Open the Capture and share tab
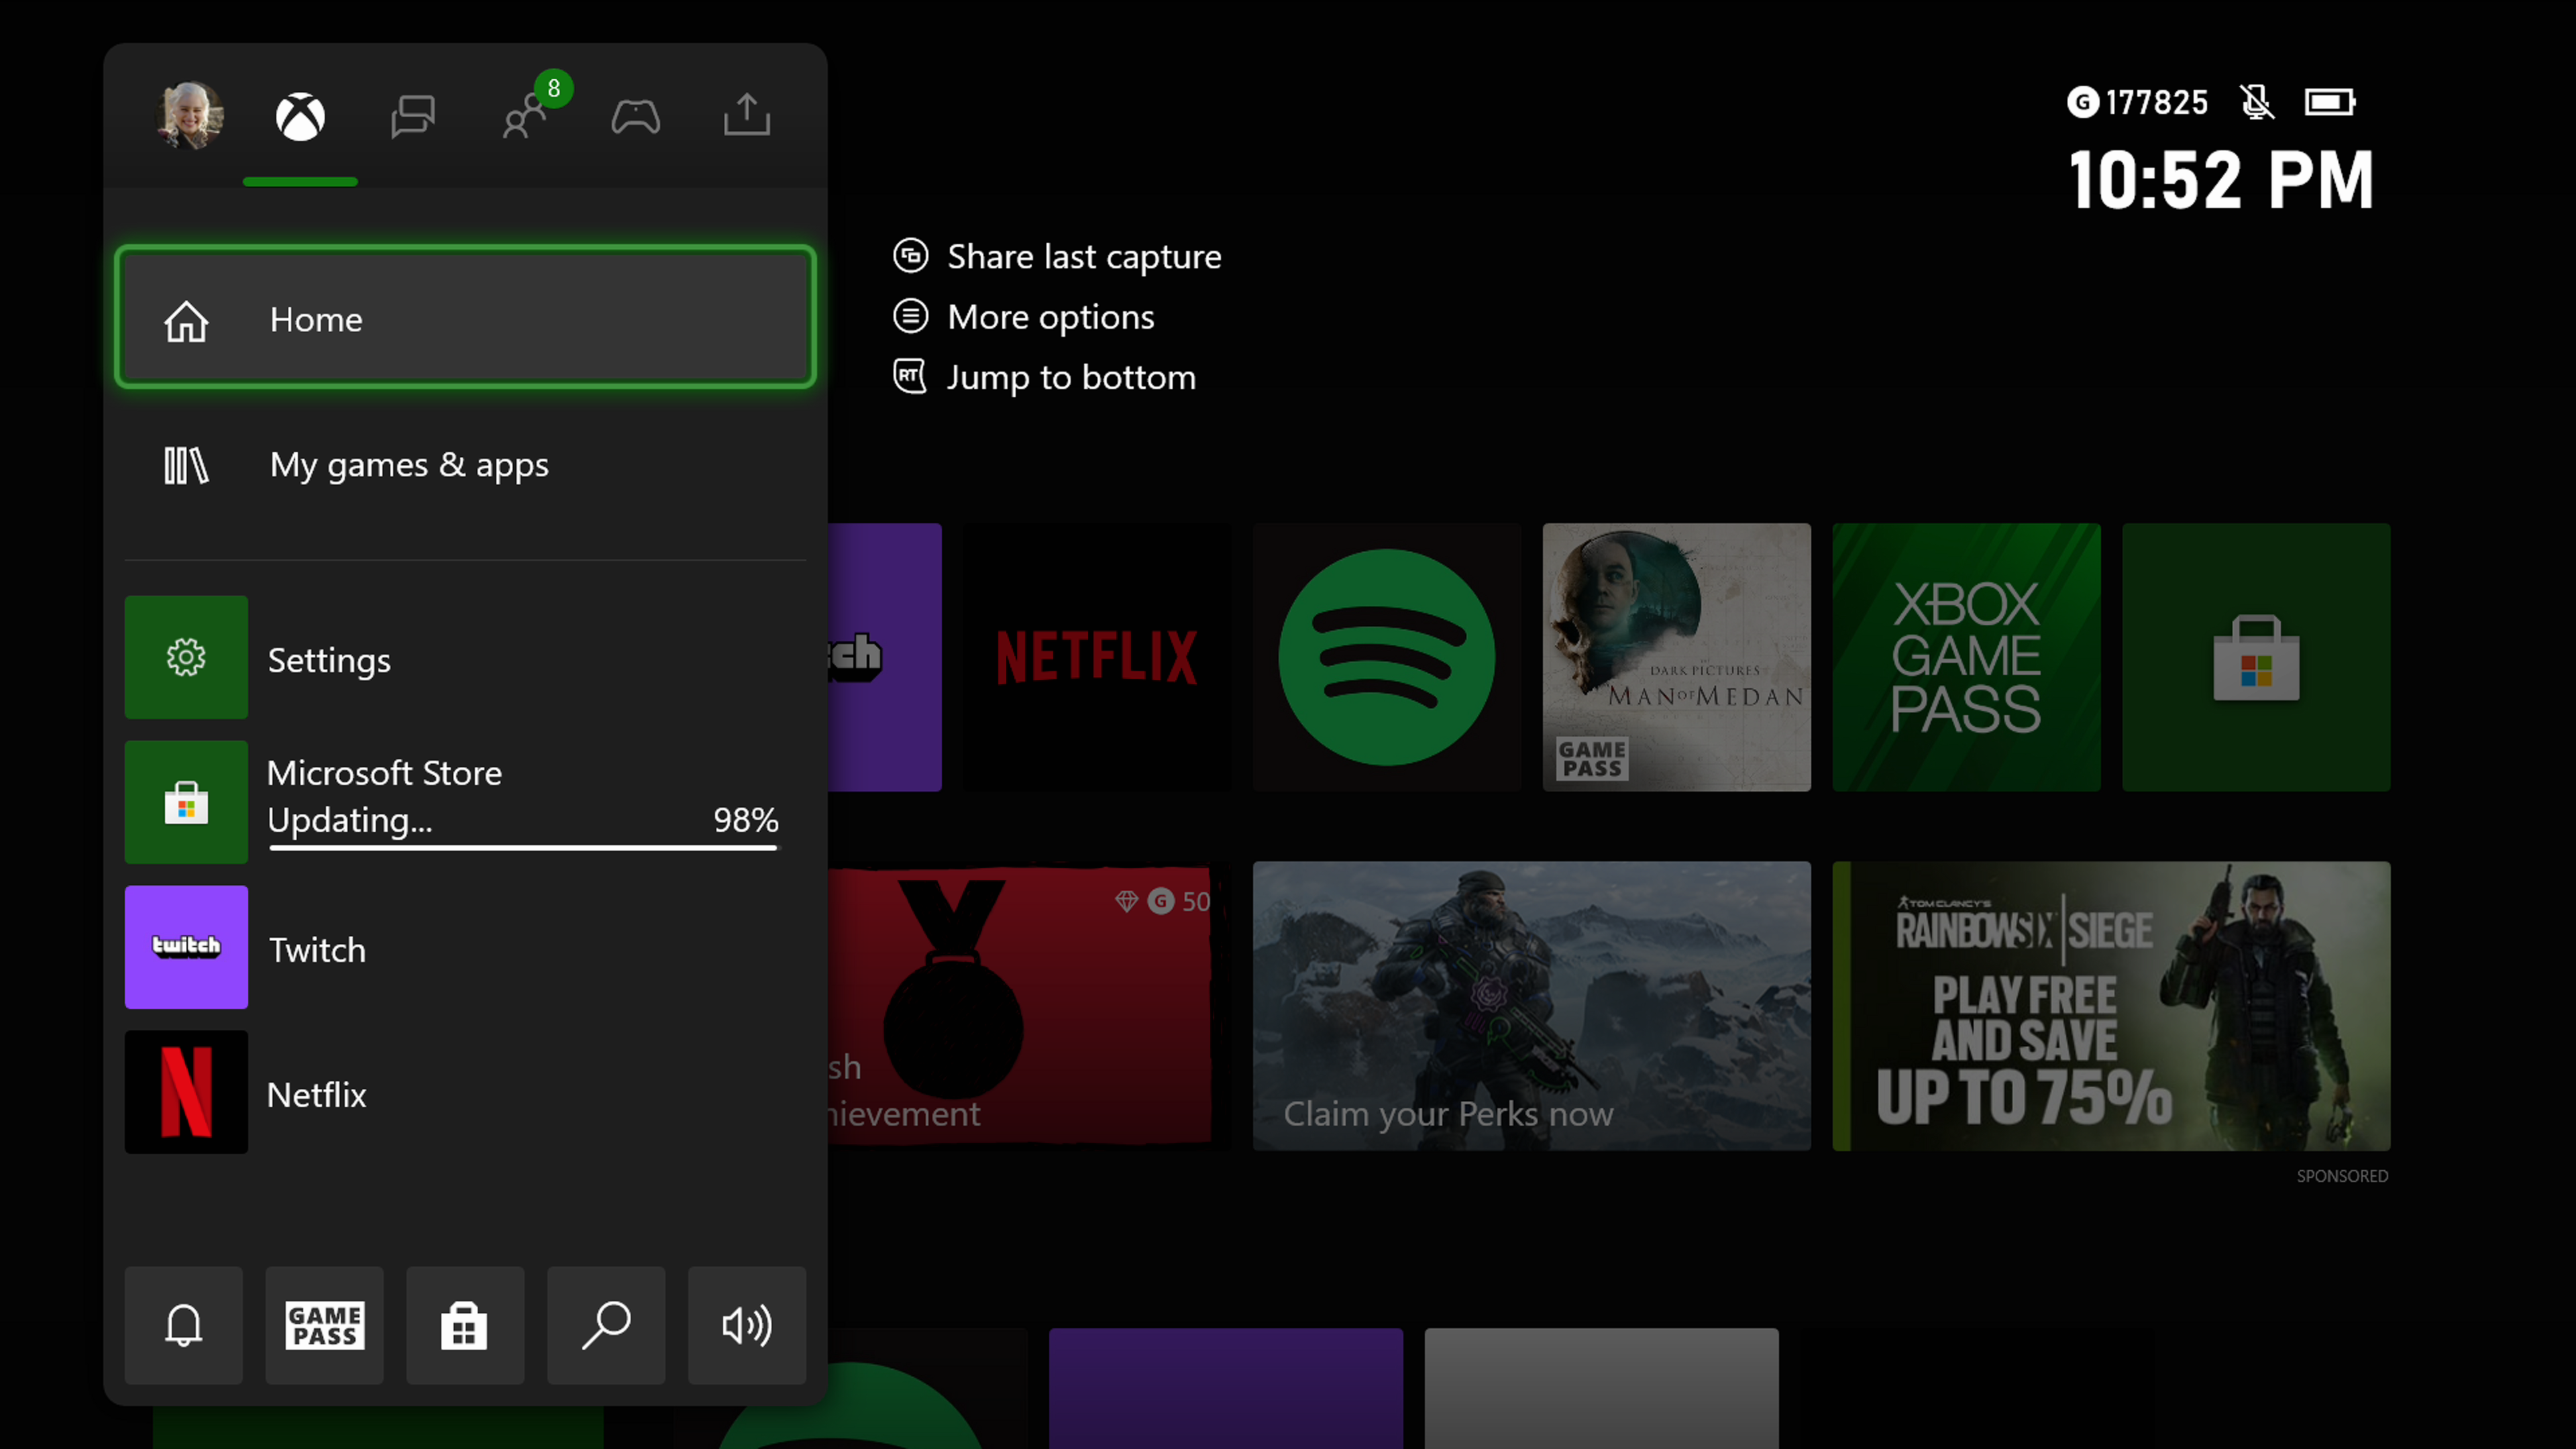2576x1449 pixels. pyautogui.click(x=747, y=115)
